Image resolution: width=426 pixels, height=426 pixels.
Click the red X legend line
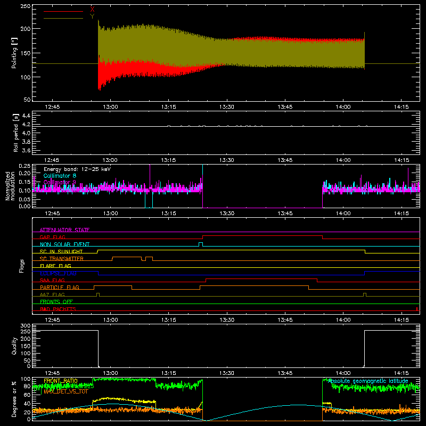[x=63, y=11]
